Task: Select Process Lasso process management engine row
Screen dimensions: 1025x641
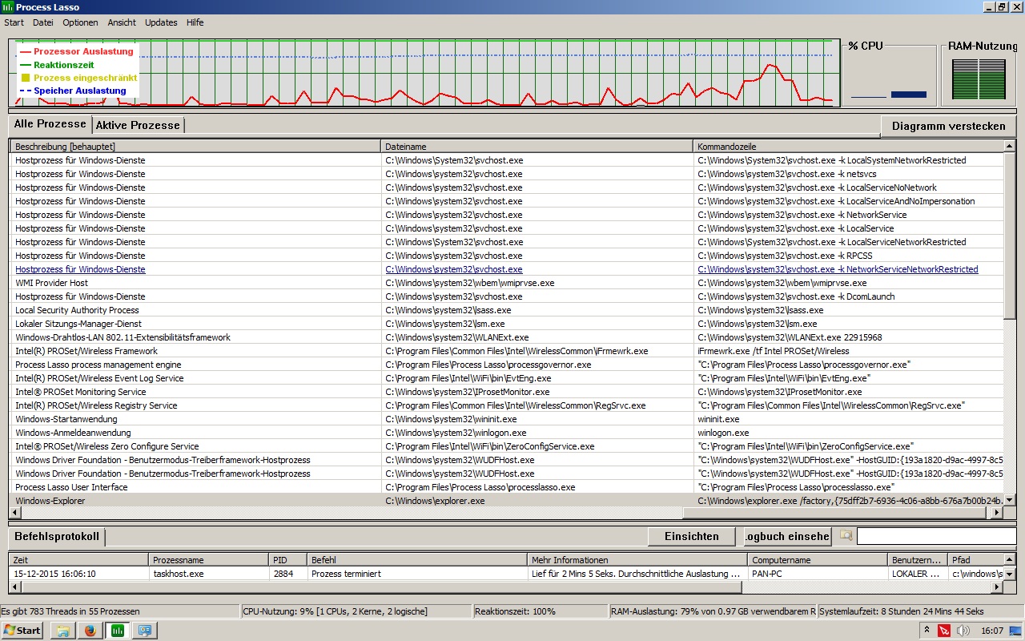Action: (x=506, y=365)
